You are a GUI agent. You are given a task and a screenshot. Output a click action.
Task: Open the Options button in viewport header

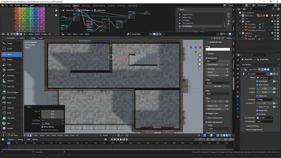(x=229, y=38)
